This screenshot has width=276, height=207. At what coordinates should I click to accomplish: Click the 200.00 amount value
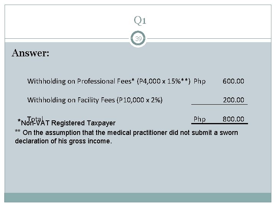coord(233,100)
